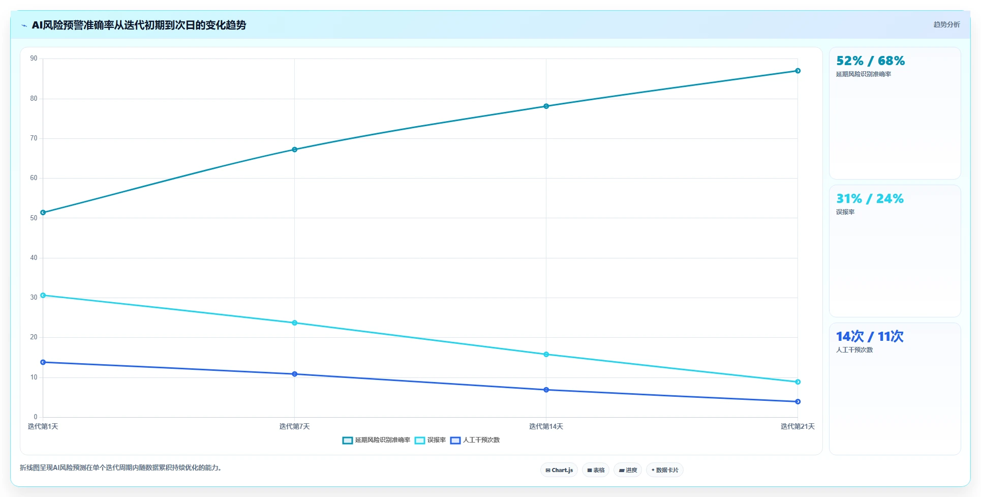
Task: Click the 人工干预次数 card label
Action: (x=854, y=350)
